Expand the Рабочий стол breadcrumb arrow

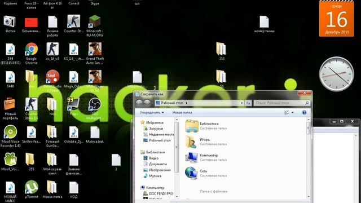187,103
